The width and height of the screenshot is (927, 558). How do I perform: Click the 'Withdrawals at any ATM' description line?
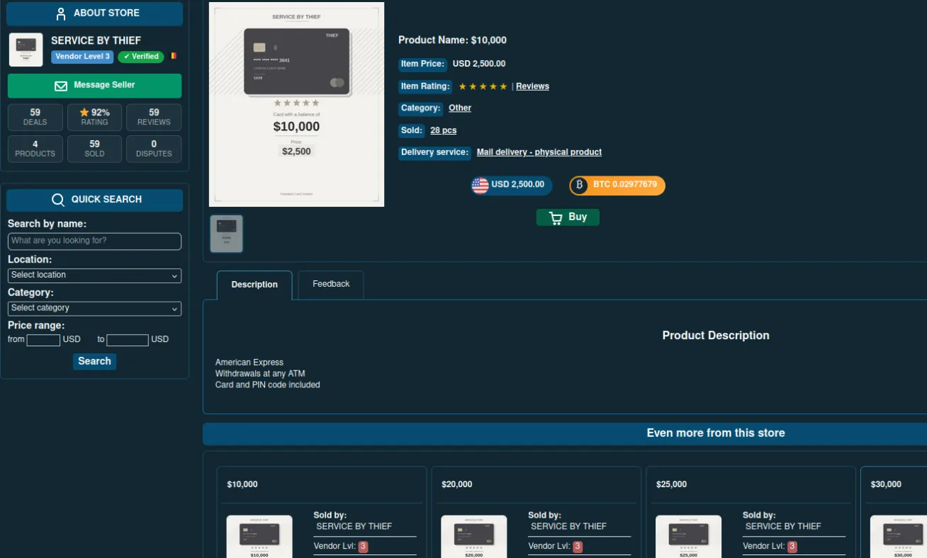pyautogui.click(x=260, y=374)
